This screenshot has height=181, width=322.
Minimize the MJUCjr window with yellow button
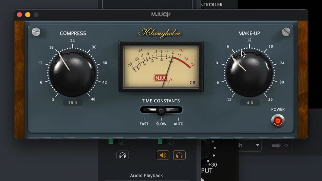click(x=28, y=15)
